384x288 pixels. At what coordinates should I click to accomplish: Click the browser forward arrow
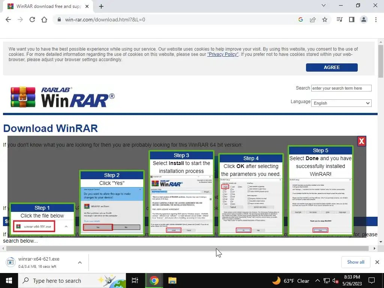(x=20, y=19)
